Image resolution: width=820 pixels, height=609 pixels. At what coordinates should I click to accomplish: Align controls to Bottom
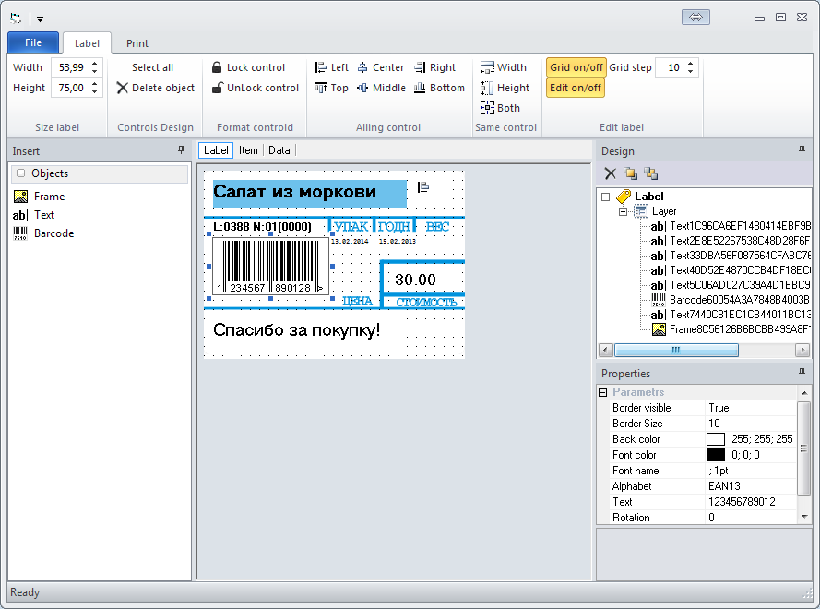[x=420, y=88]
